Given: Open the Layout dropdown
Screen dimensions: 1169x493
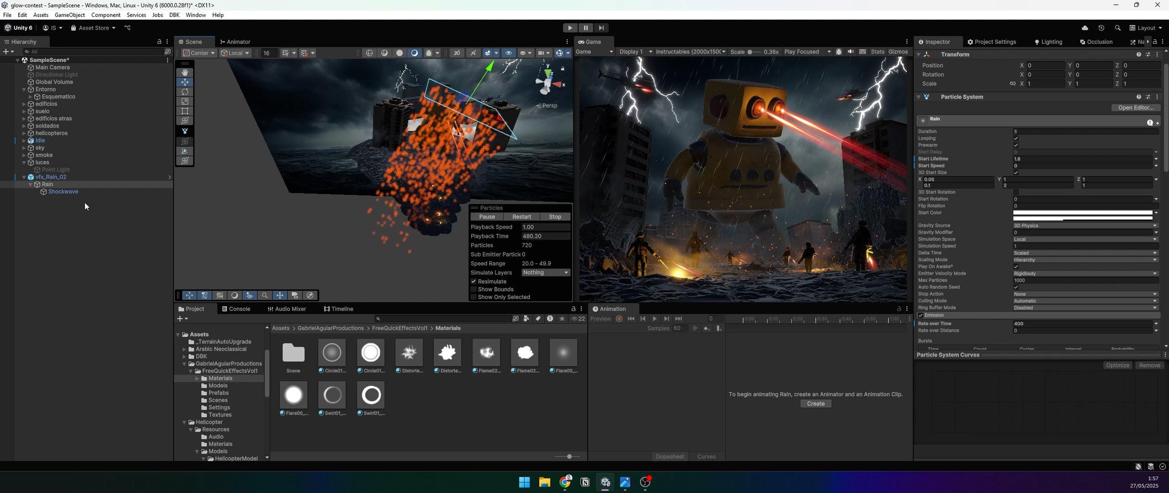Looking at the screenshot, I should pyautogui.click(x=1146, y=28).
